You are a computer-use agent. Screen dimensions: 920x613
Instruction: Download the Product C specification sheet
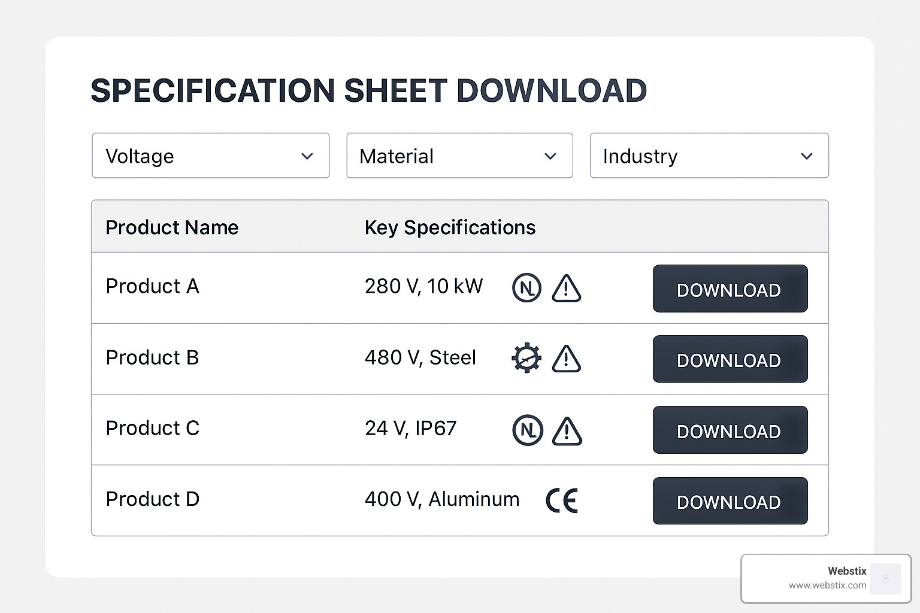tap(730, 430)
